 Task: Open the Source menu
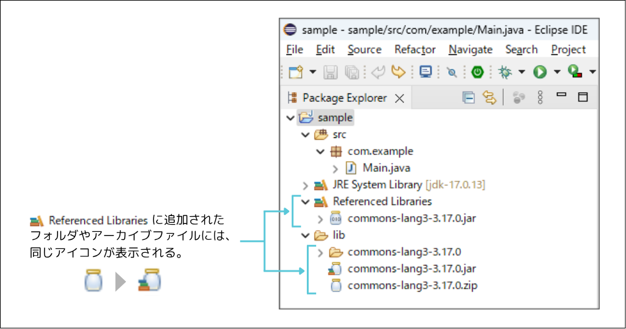pyautogui.click(x=364, y=49)
